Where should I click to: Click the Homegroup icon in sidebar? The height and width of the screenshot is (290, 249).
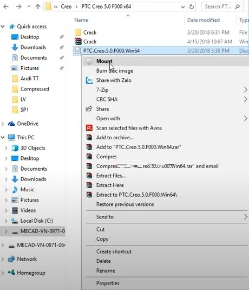coord(11,273)
